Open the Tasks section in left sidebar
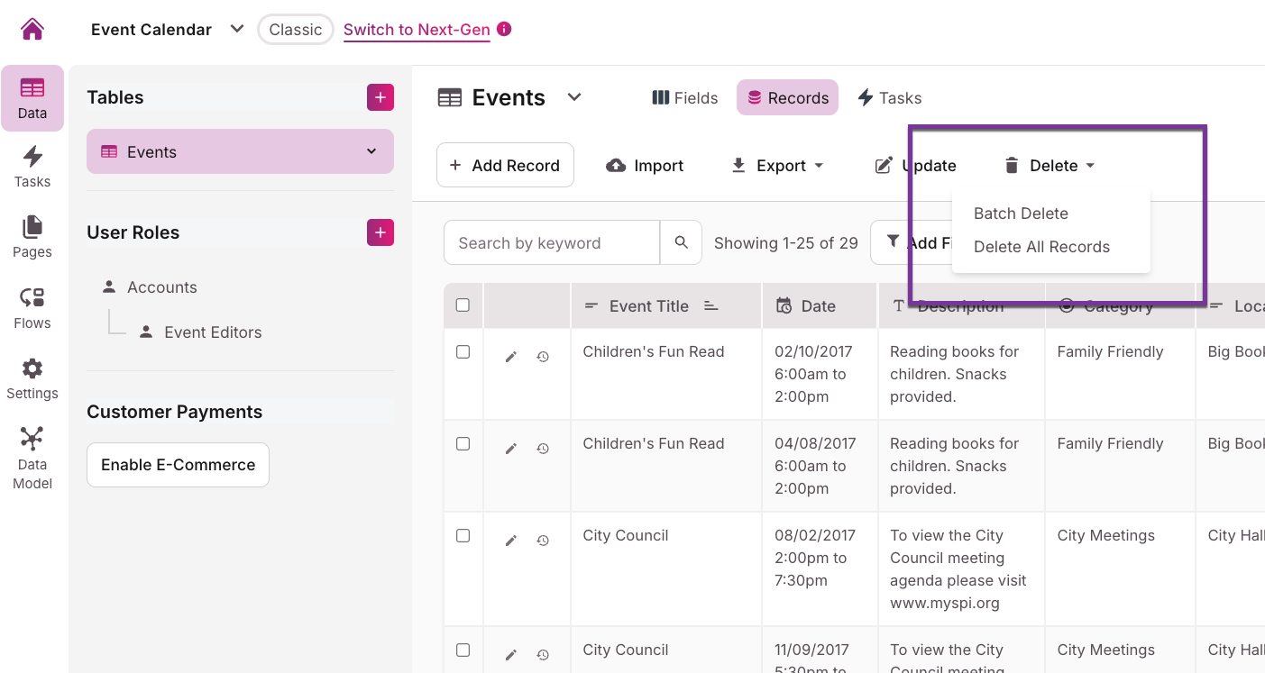The width and height of the screenshot is (1265, 673). pos(32,167)
